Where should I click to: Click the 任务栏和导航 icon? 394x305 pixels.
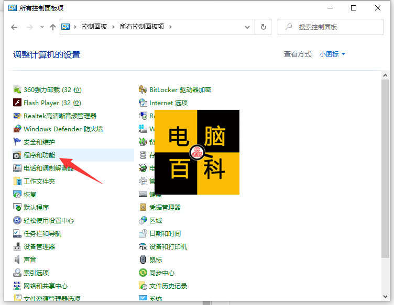(17, 233)
